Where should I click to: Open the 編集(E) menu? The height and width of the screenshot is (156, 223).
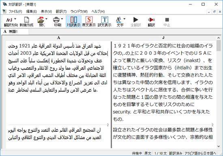coord(32,11)
